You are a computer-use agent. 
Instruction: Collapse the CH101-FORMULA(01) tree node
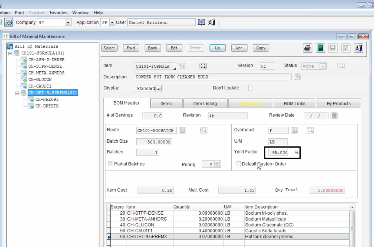[10, 53]
